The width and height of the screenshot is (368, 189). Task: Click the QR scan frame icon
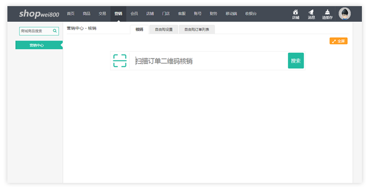(x=120, y=61)
